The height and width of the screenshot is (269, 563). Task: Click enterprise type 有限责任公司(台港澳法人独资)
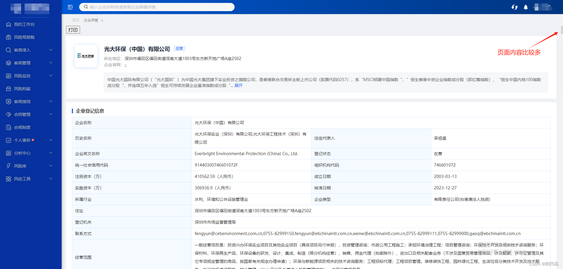[x=462, y=199]
